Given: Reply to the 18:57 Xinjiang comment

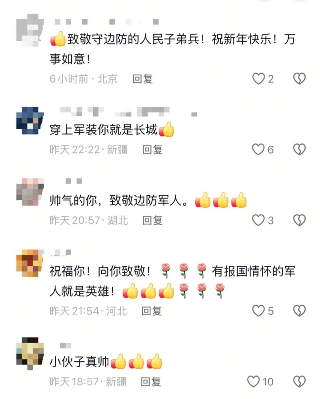Looking at the screenshot, I should (151, 382).
